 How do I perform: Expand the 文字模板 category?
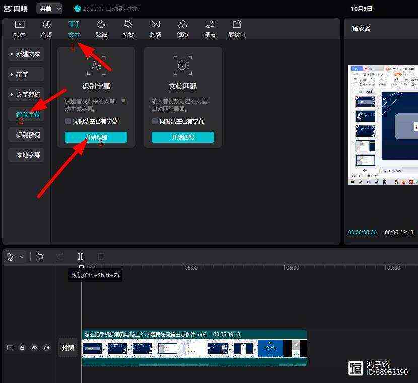26,94
